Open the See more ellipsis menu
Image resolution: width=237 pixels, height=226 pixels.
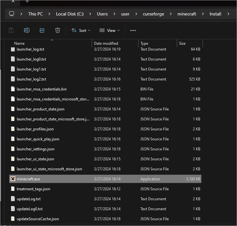pyautogui.click(x=133, y=31)
